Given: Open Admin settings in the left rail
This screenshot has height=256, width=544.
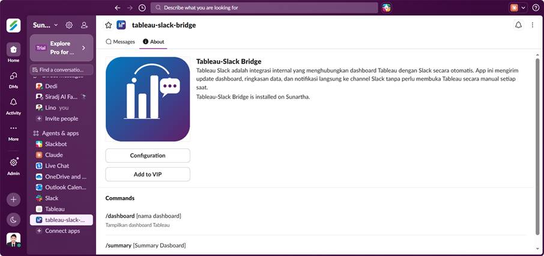Looking at the screenshot, I should (14, 166).
